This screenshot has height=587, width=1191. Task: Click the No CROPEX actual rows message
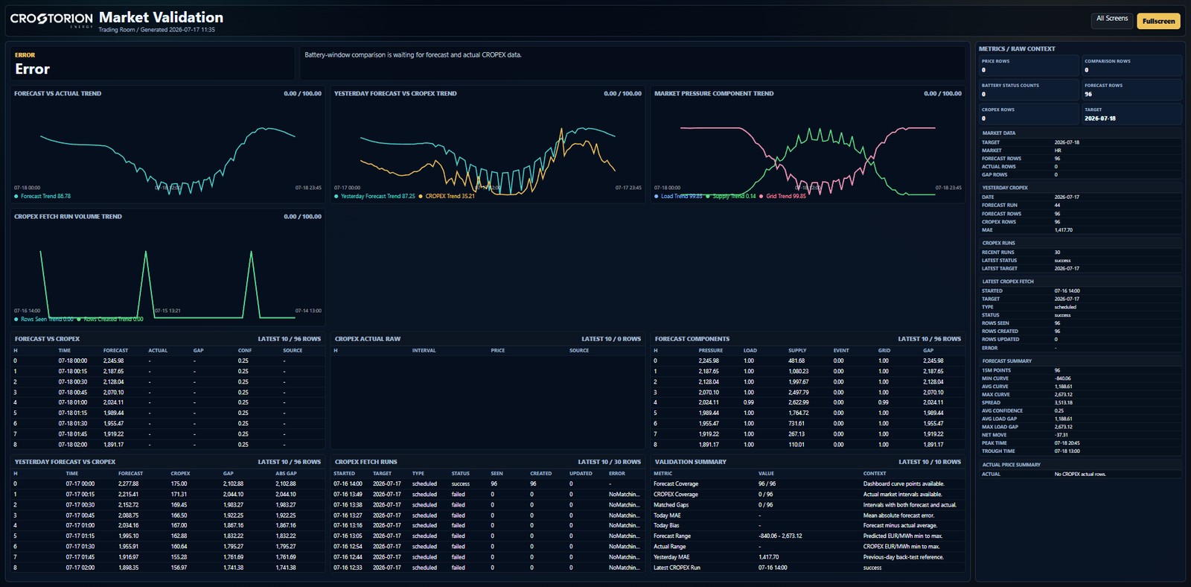click(x=1080, y=475)
